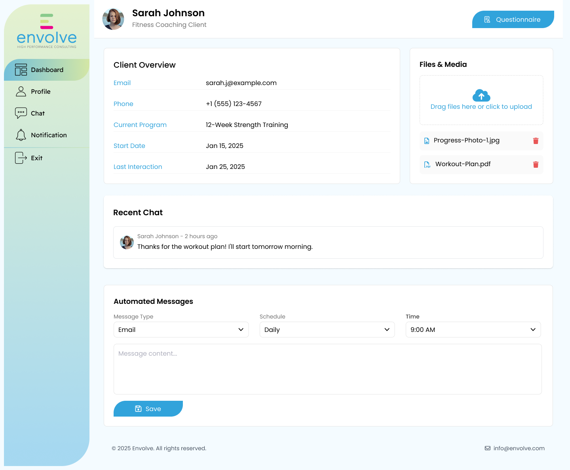Click the Profile person icon

pos(21,91)
